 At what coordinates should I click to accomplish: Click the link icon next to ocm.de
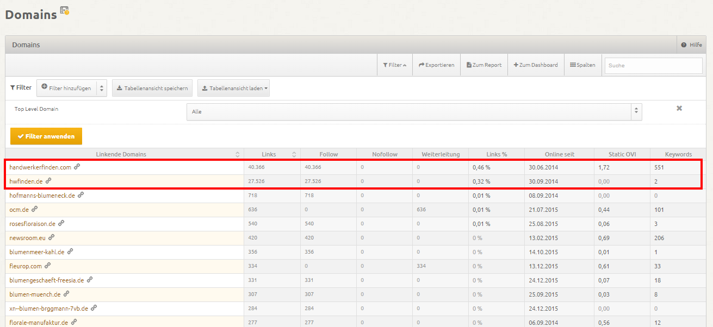point(35,209)
